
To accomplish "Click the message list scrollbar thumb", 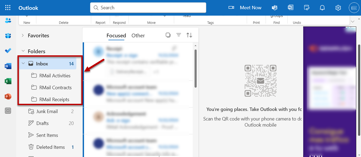I will pyautogui.click(x=196, y=68).
